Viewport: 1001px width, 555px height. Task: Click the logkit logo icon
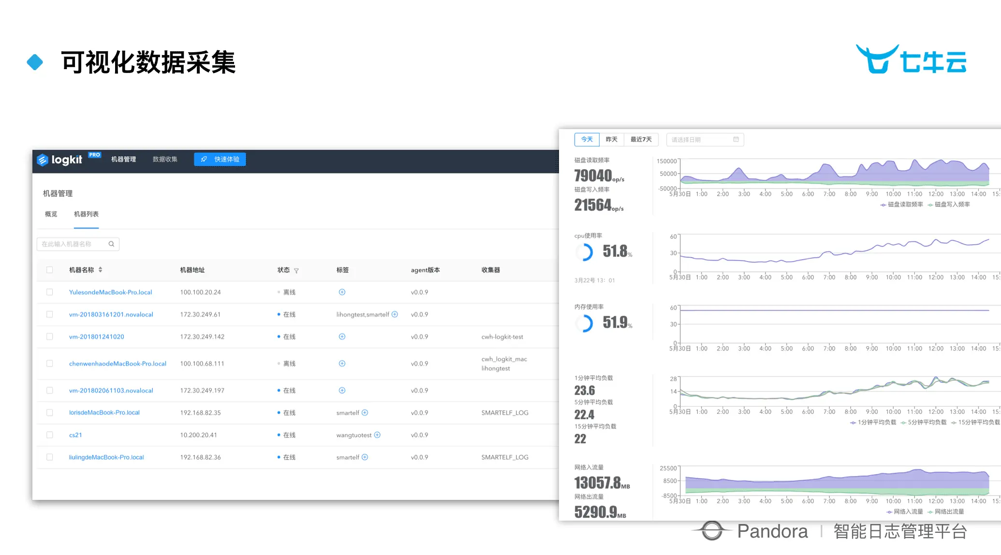click(43, 160)
